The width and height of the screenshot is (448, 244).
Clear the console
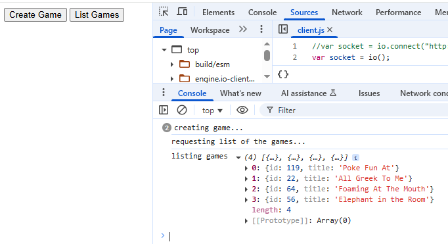click(182, 110)
